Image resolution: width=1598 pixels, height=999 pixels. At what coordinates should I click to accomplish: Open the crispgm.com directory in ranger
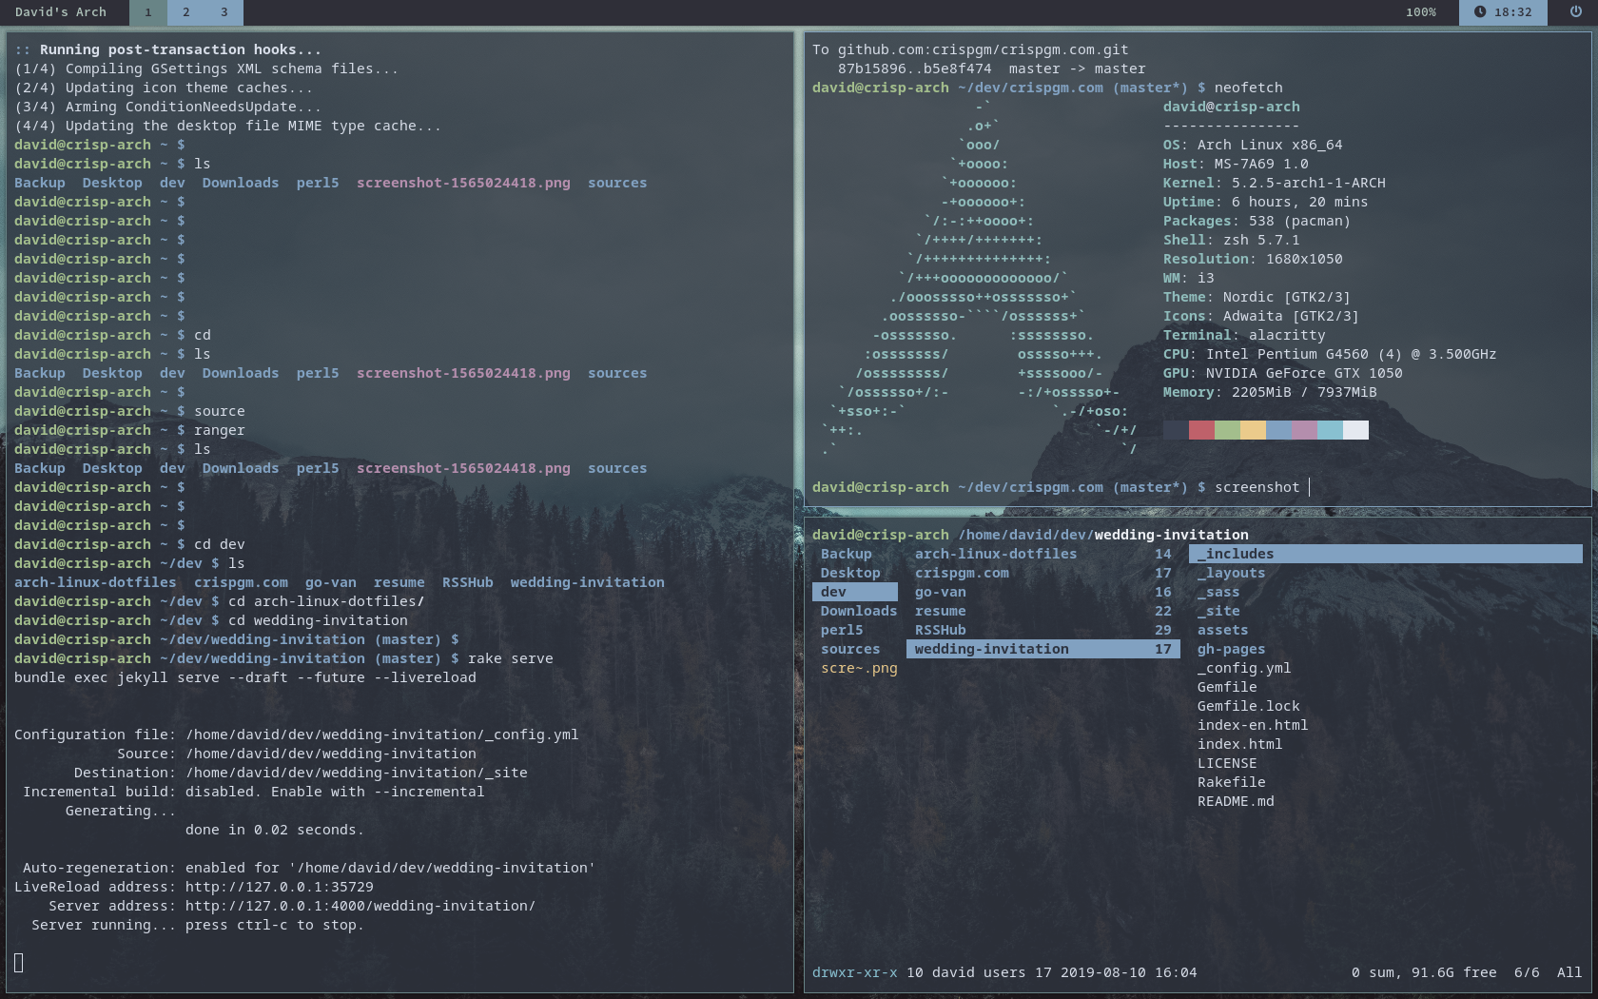[x=964, y=572]
